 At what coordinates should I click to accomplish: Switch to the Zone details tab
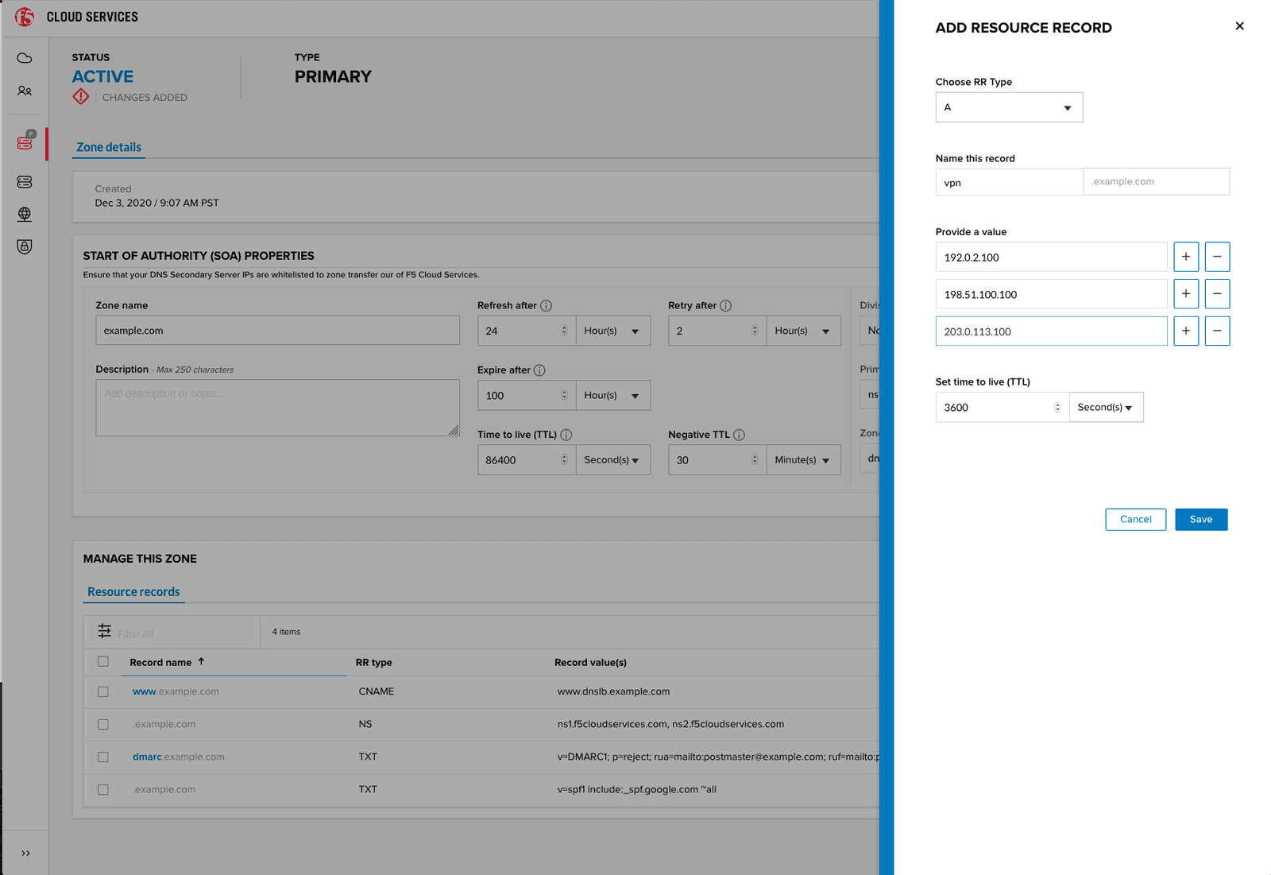pos(108,146)
